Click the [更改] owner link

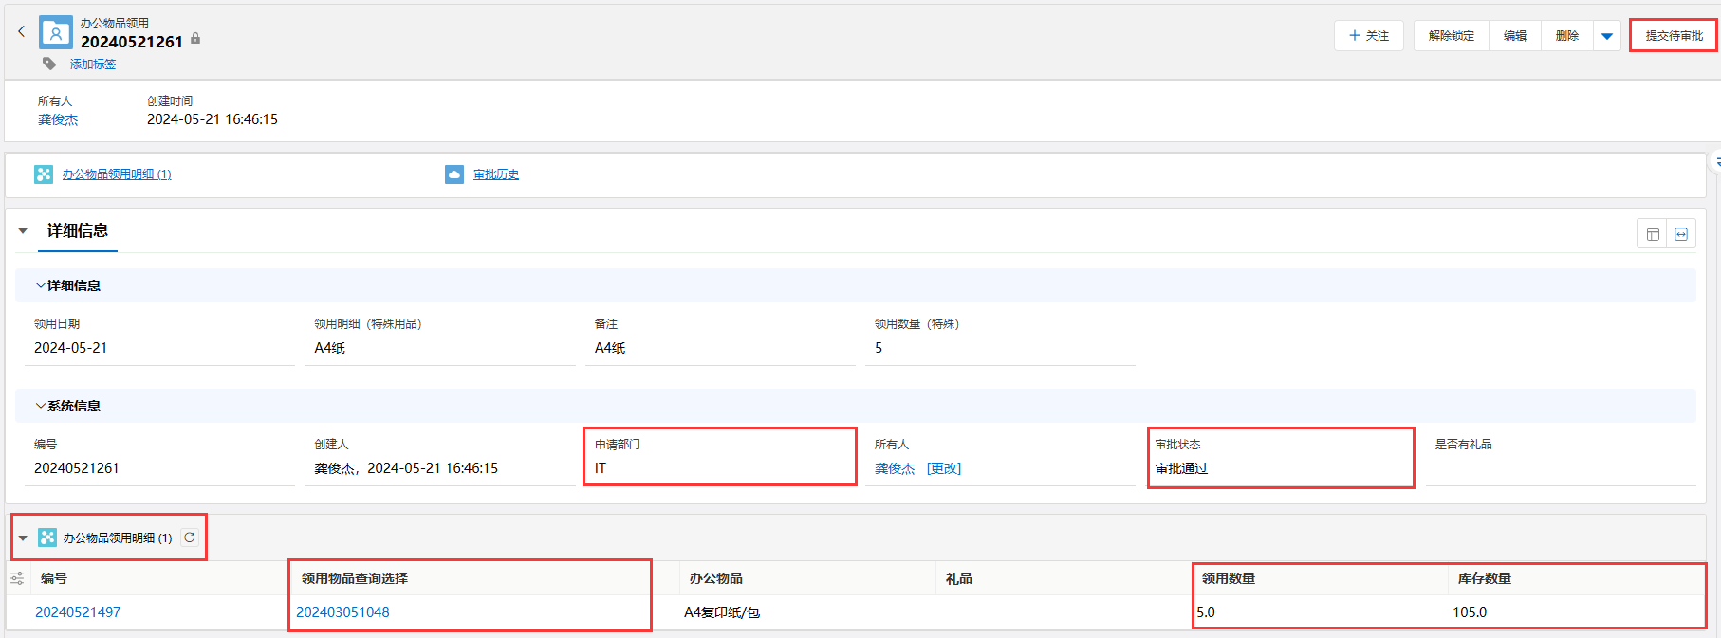click(x=944, y=468)
